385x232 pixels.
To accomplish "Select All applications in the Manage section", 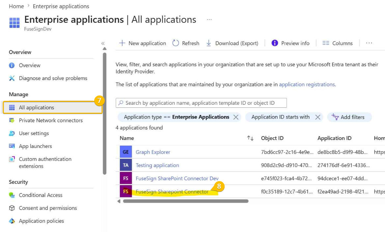I will (x=53, y=107).
